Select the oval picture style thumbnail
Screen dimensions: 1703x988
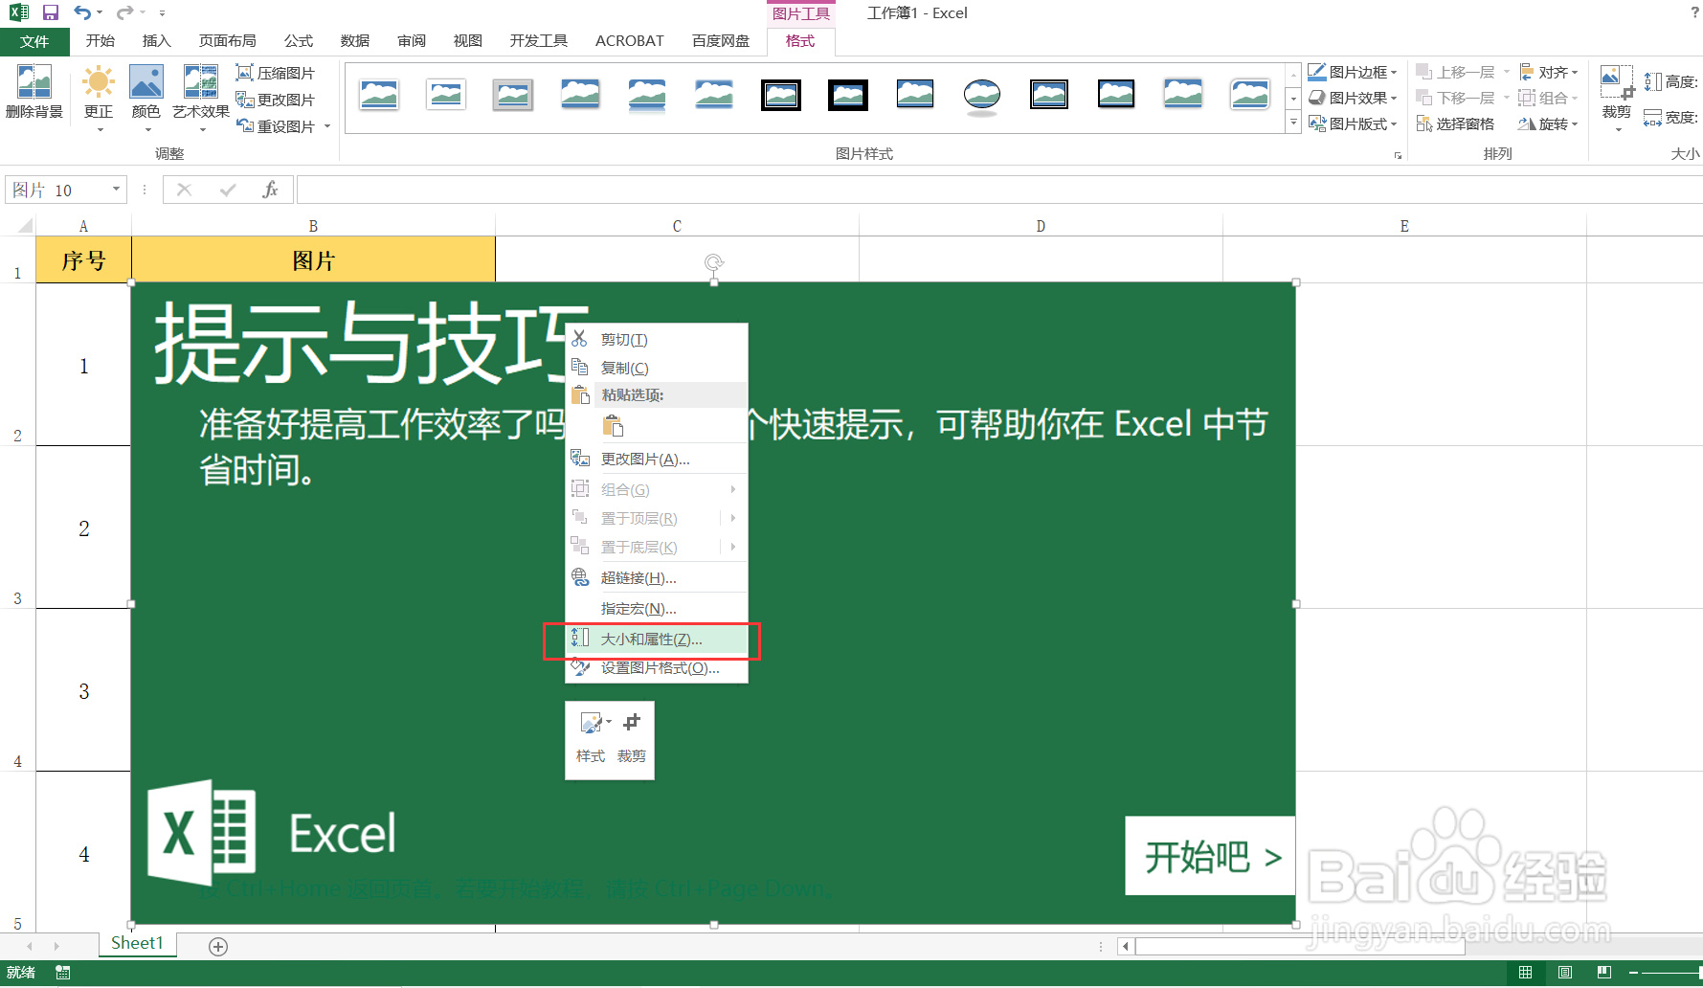tap(982, 95)
